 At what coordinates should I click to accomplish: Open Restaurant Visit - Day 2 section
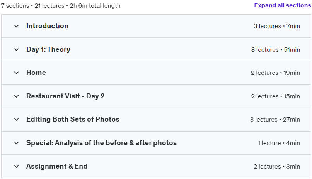click(x=65, y=96)
